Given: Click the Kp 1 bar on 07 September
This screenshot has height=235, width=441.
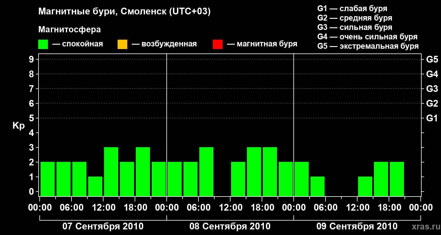Looking at the screenshot, I should (95, 186).
